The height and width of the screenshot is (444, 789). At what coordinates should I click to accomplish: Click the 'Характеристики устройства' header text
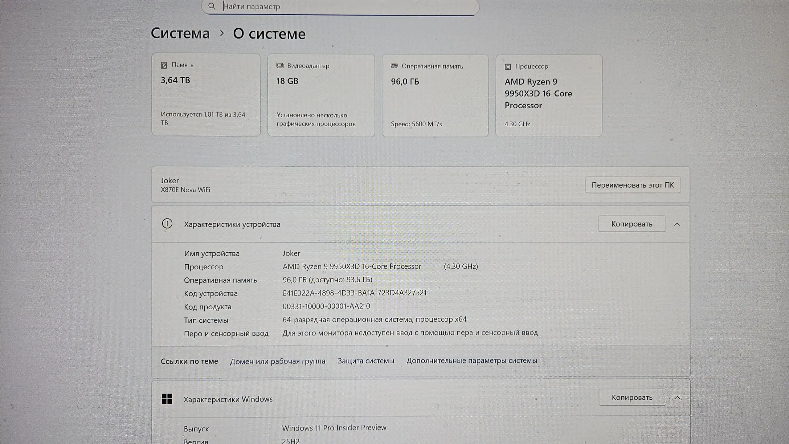[x=232, y=224]
